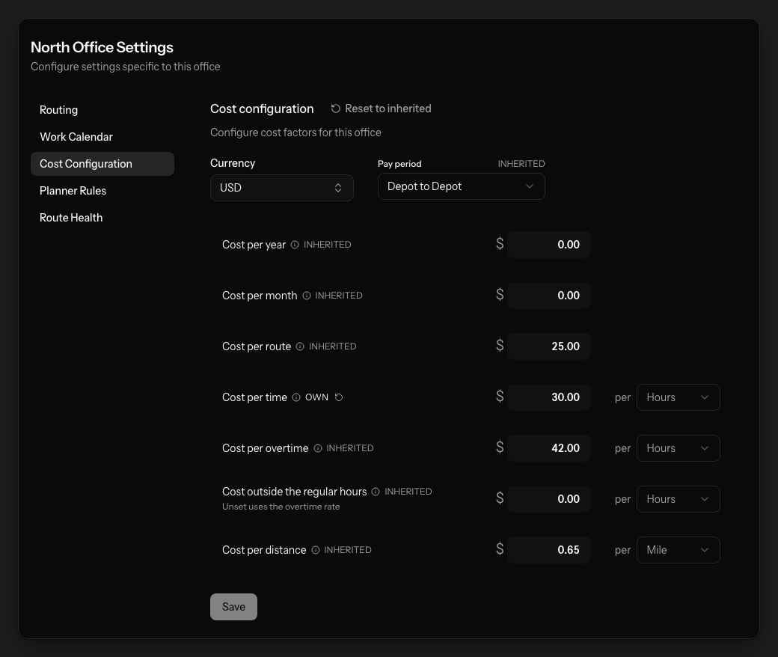Click info icon beside Cost per month
This screenshot has width=778, height=657.
(307, 296)
